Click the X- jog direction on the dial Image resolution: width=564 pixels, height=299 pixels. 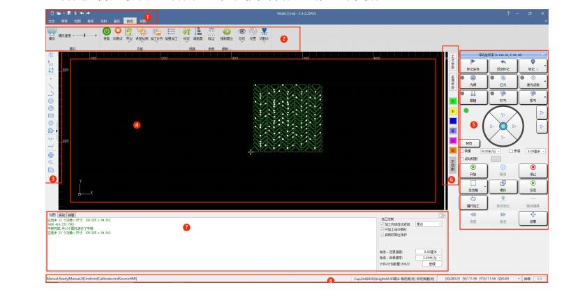[x=491, y=126]
